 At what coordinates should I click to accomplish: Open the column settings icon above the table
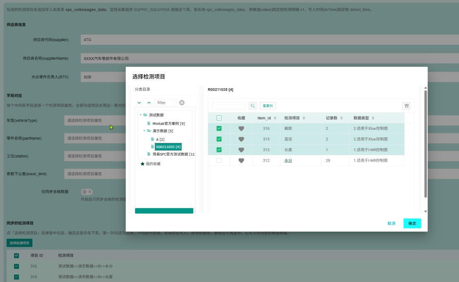[x=407, y=106]
